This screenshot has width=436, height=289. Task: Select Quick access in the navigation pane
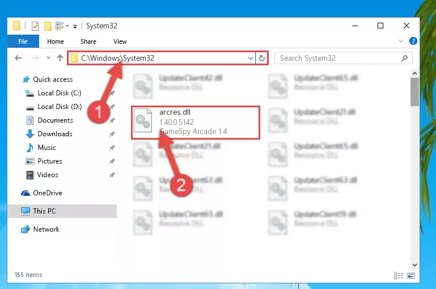(x=53, y=79)
